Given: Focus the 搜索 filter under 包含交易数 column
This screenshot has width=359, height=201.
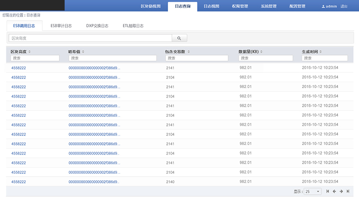Looking at the screenshot, I should click(x=197, y=58).
